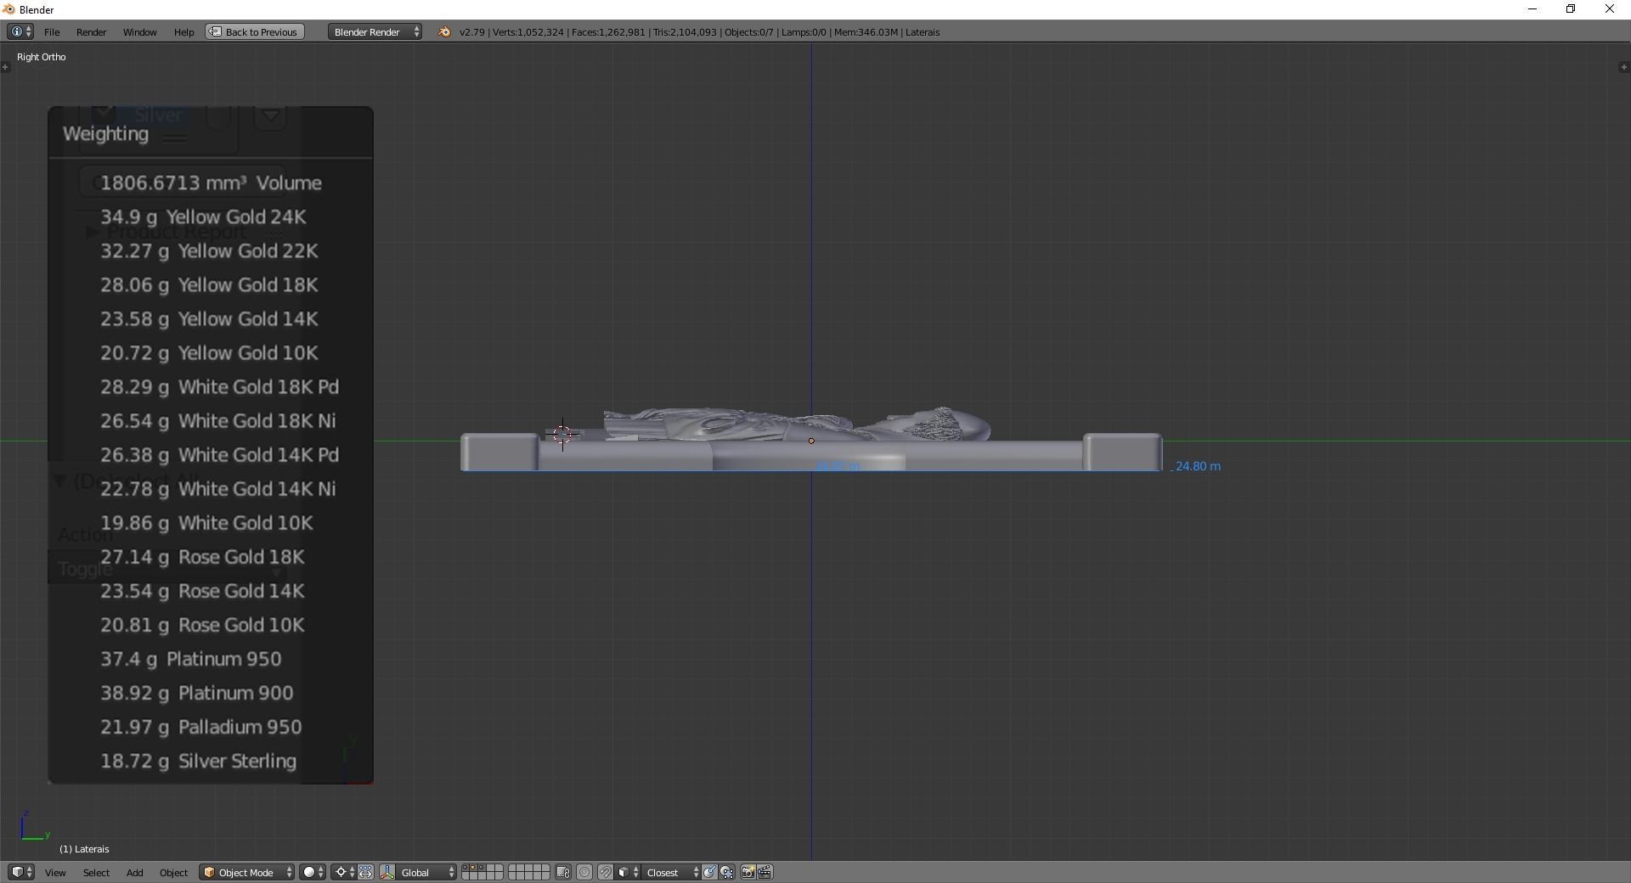The width and height of the screenshot is (1631, 883).
Task: Open the 3D View editor type selector
Action: [x=20, y=873]
